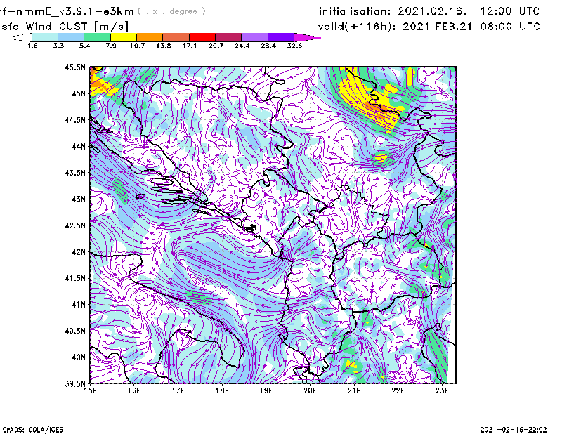Click the 15E longitude label
This screenshot has height=434, width=562.
pyautogui.click(x=90, y=390)
